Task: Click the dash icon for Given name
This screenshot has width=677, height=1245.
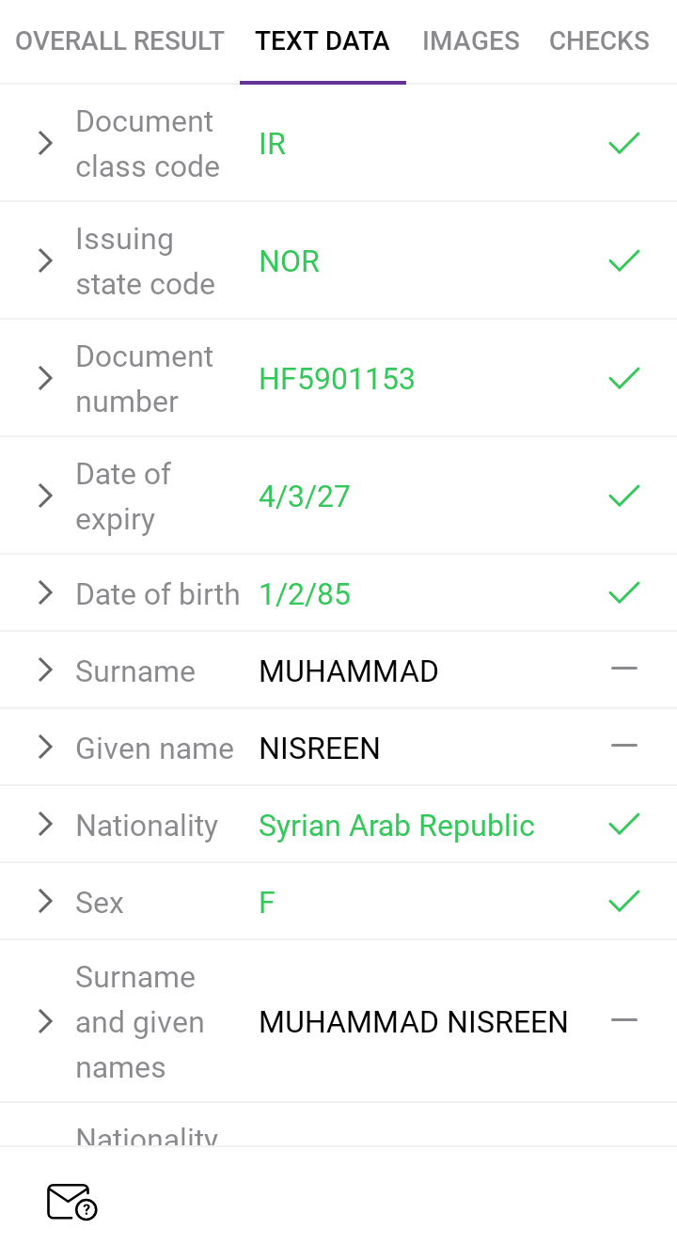Action: [624, 747]
